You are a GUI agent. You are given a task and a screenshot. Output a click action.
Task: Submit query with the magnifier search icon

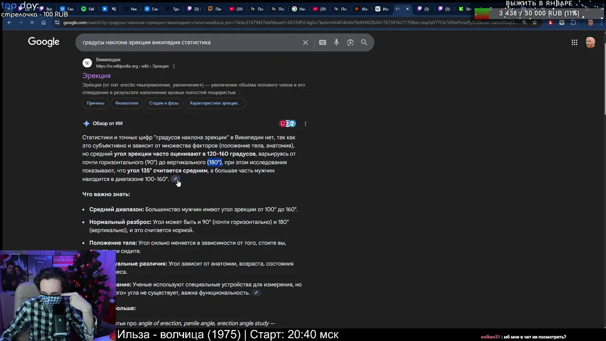[364, 43]
